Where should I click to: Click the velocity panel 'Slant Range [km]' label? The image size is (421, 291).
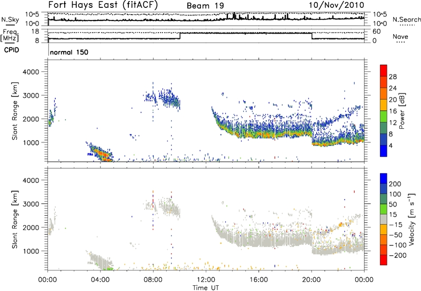click(x=15, y=219)
